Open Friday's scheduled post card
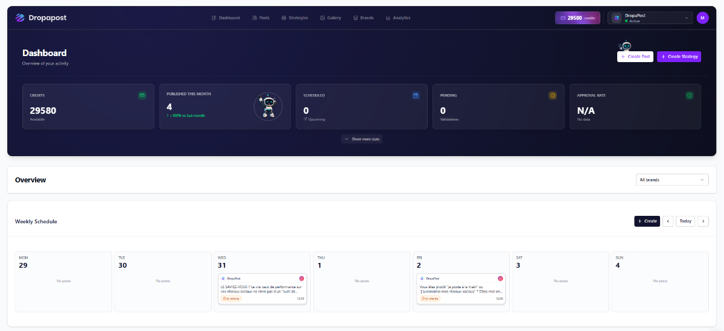 462,289
